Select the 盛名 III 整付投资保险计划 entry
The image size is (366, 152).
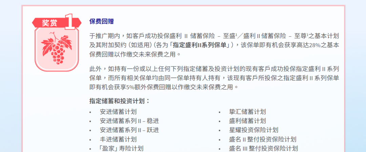click(x=263, y=148)
